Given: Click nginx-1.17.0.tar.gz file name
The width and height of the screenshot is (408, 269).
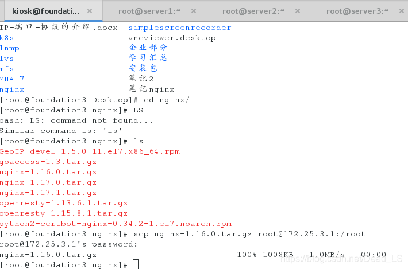Looking at the screenshot, I should [48, 182].
